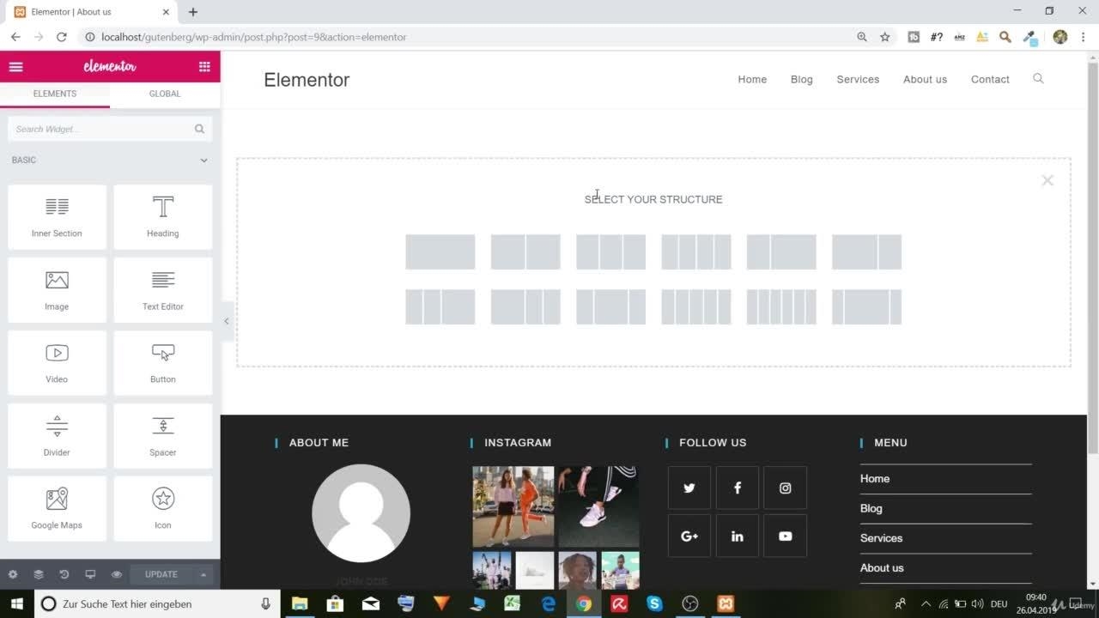Click the Services link in top navigation
This screenshot has width=1099, height=618.
(x=858, y=79)
